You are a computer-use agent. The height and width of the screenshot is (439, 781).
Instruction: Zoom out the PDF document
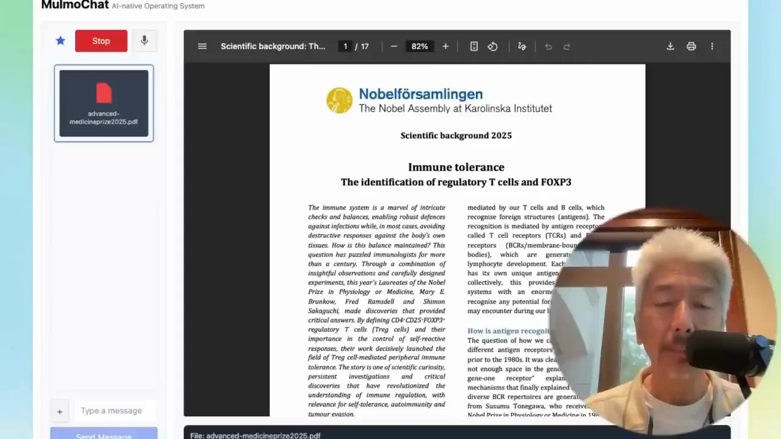[x=394, y=46]
